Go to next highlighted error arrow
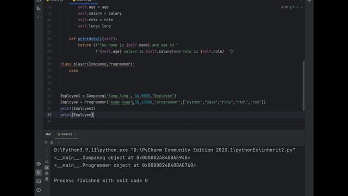This screenshot has width=348, height=196. [x=302, y=7]
